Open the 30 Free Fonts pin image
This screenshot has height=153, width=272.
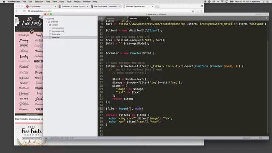(29, 65)
